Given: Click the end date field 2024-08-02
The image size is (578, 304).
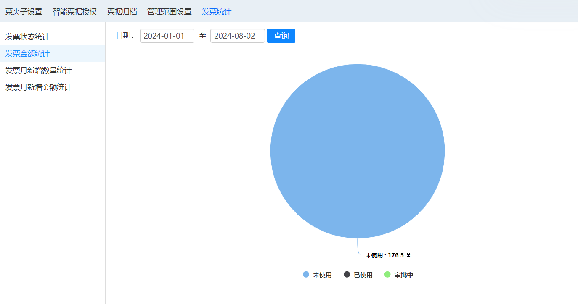Looking at the screenshot, I should [237, 36].
